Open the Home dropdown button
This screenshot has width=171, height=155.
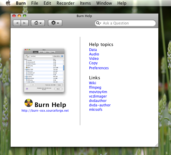[x=38, y=23]
